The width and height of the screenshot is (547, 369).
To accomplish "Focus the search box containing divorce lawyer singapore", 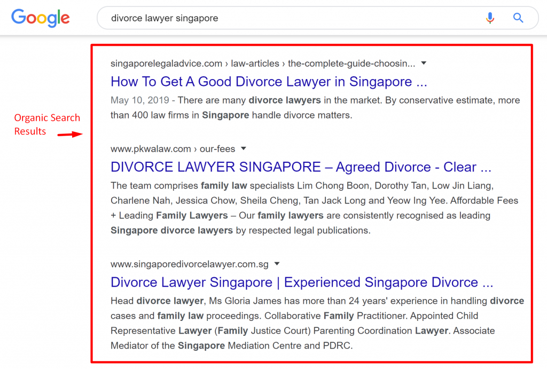I will pyautogui.click(x=317, y=18).
